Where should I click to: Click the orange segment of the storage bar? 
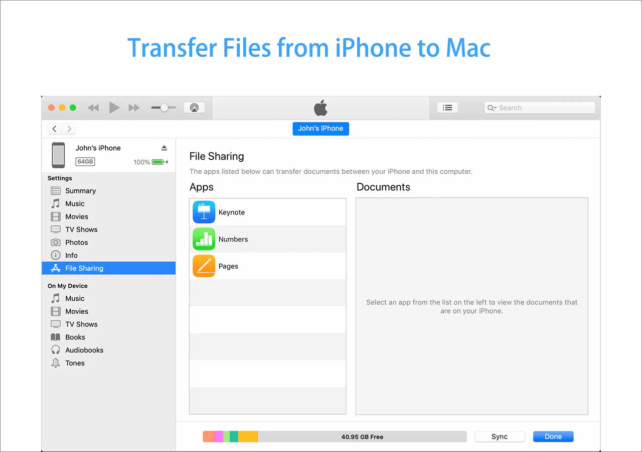pos(209,436)
